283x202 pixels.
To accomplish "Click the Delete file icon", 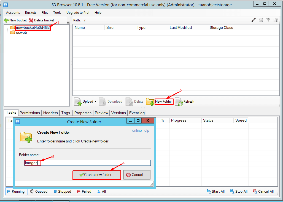I will pos(130,102).
